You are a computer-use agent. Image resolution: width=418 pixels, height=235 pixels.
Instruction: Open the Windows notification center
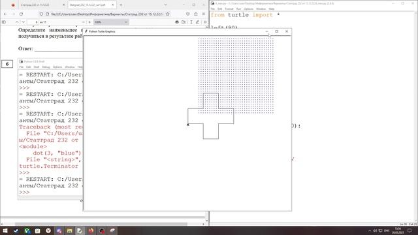(410, 230)
